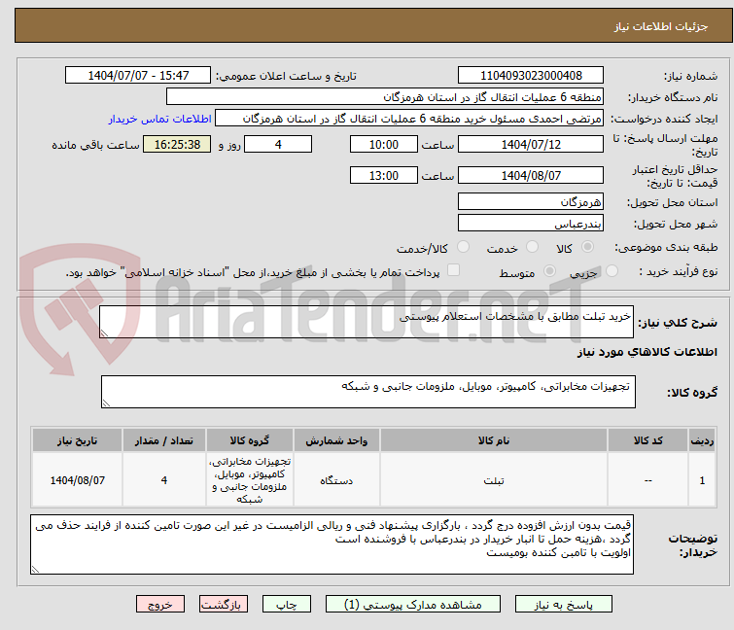The width and height of the screenshot is (734, 630).
Task: Select the کالا/خدمت radio button
Action: [463, 247]
